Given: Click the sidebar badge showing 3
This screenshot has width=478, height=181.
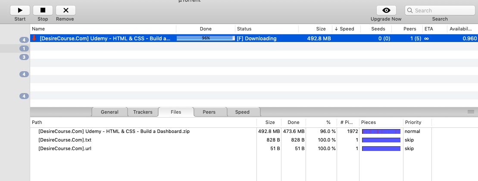Looking at the screenshot, I should point(24,57).
